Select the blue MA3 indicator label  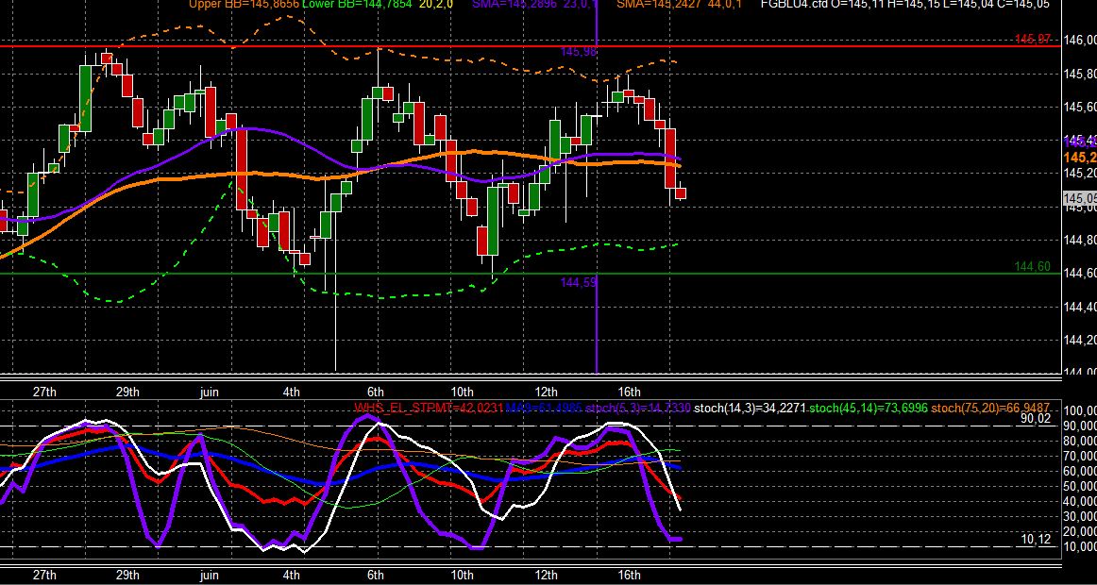click(544, 408)
